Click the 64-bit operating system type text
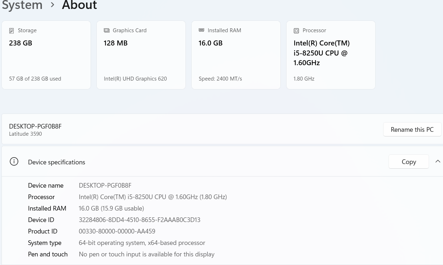Image resolution: width=443 pixels, height=265 pixels. pyautogui.click(x=142, y=243)
